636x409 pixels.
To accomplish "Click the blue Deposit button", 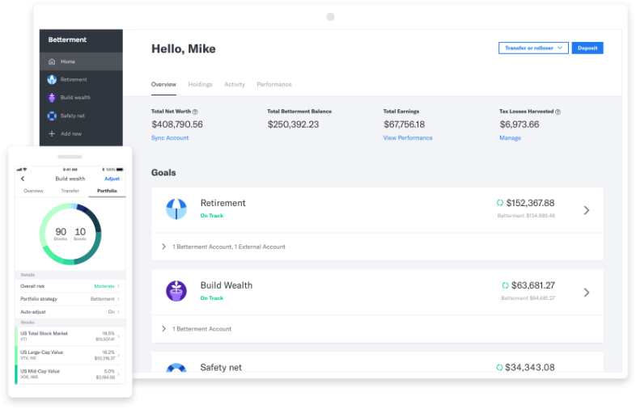I will pyautogui.click(x=587, y=48).
